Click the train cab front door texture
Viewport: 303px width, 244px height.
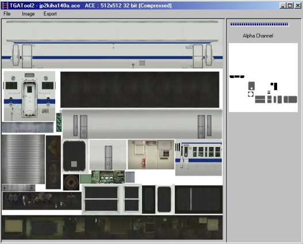(x=29, y=96)
